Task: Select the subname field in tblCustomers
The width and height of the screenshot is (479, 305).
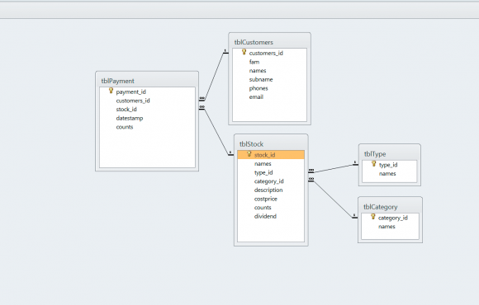Action: 269,80
